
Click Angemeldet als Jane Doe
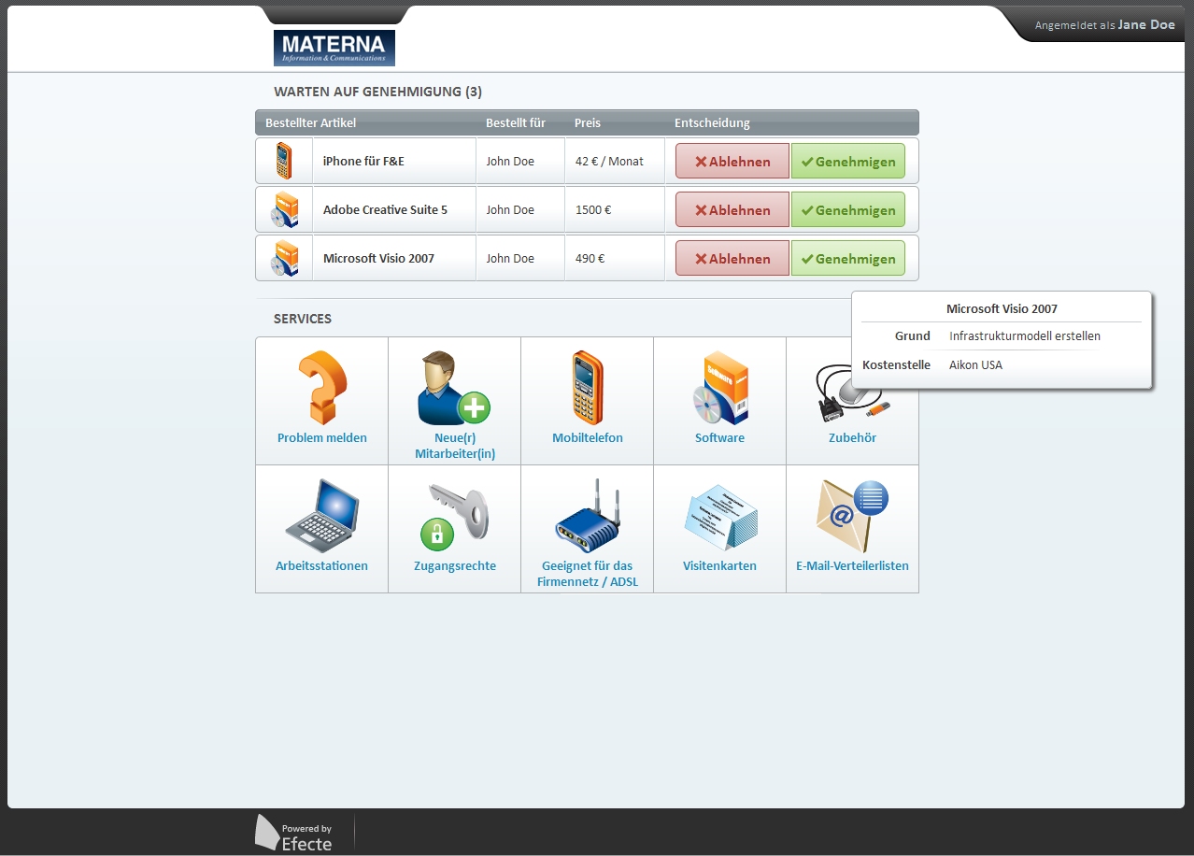pos(1104,25)
